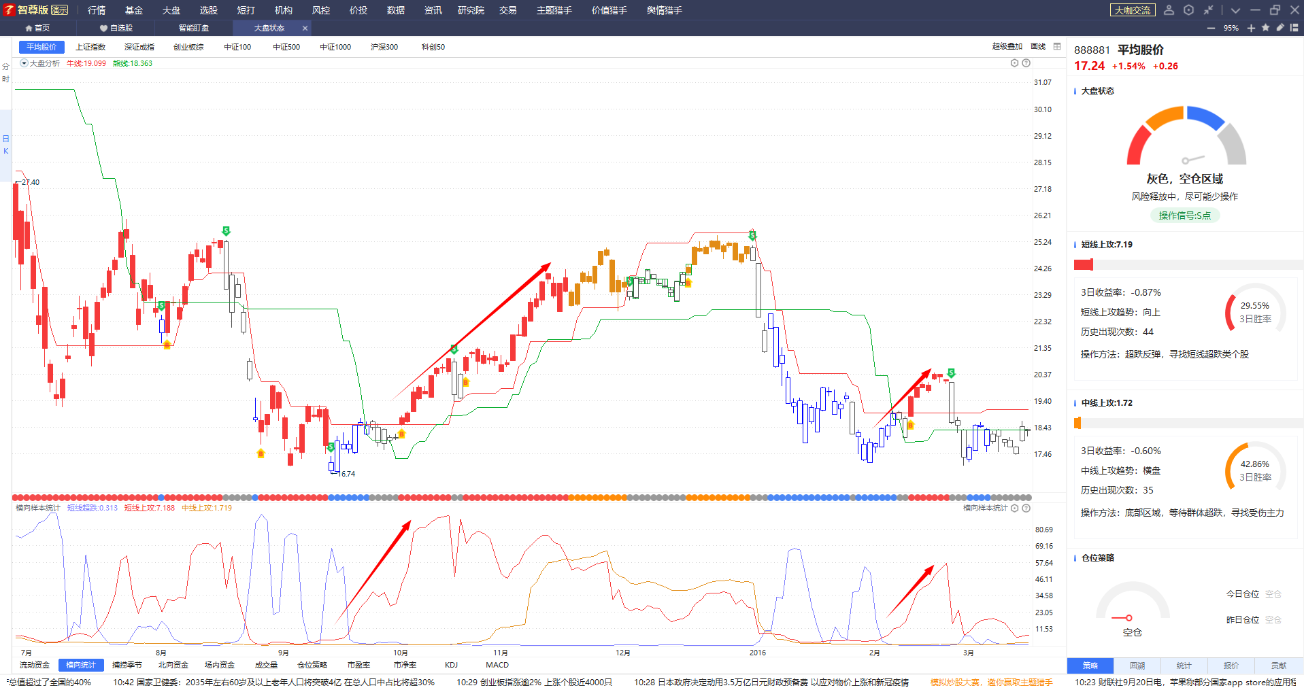
Task: Open main chart help question mark icon
Action: tap(1026, 63)
